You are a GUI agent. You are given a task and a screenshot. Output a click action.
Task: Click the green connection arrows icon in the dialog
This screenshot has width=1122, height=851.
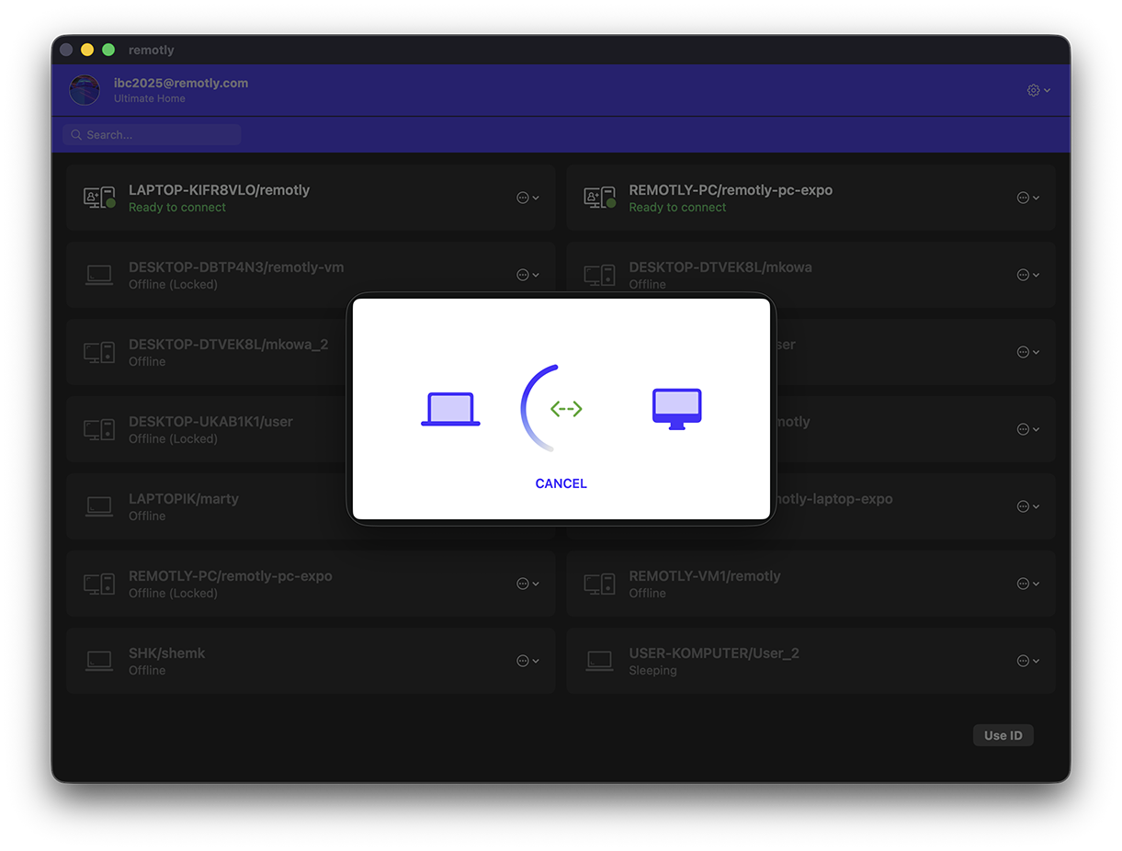(x=566, y=409)
